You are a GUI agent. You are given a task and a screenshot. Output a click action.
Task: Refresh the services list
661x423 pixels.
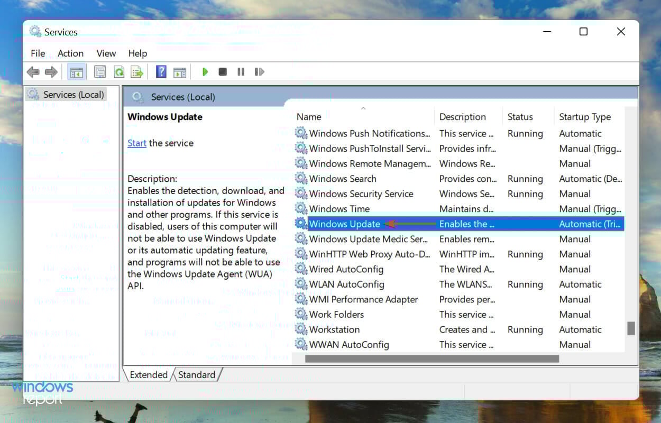tap(118, 71)
